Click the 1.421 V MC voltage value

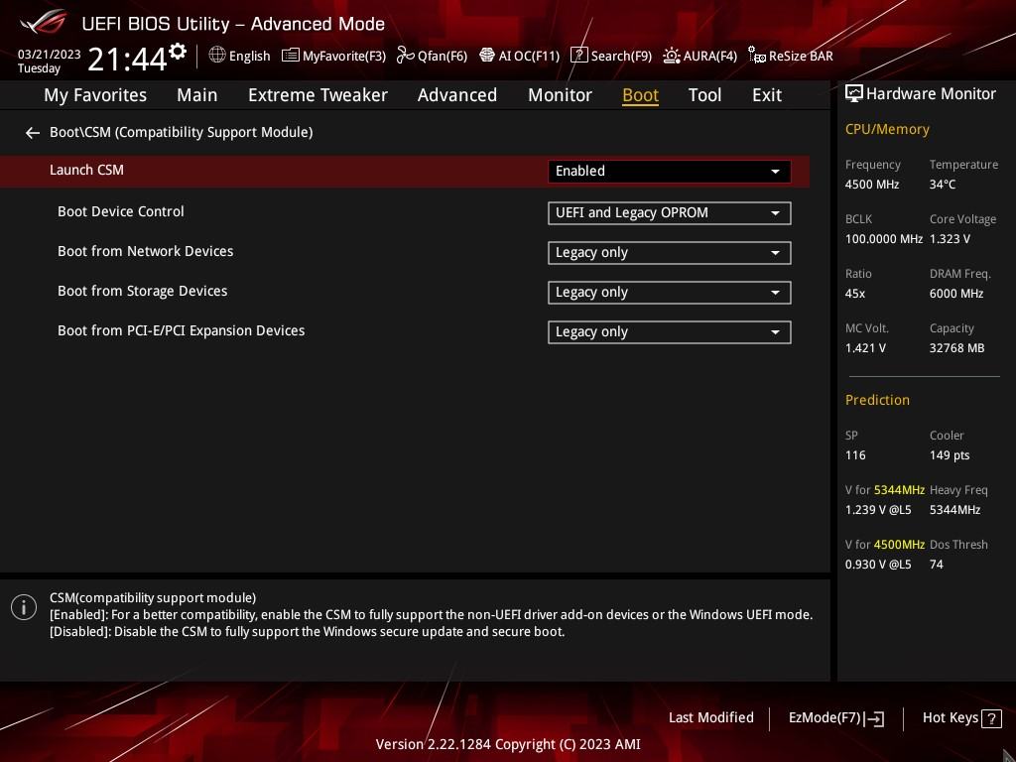click(x=865, y=348)
